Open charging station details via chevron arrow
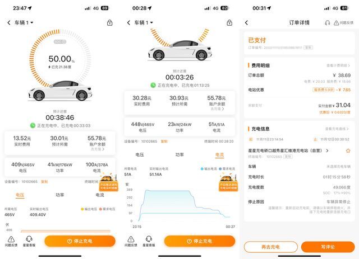Viewport: 359px width, 259px height. [328, 150]
